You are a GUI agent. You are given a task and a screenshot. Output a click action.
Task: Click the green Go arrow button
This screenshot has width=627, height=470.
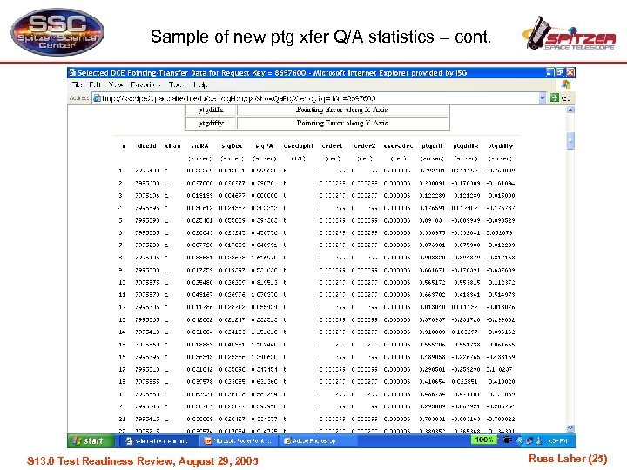(x=554, y=97)
